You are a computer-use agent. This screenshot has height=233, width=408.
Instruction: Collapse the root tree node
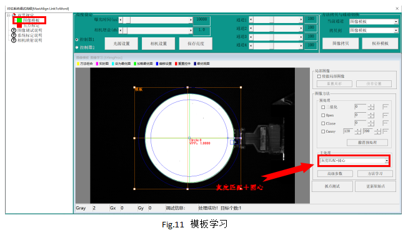[8, 16]
